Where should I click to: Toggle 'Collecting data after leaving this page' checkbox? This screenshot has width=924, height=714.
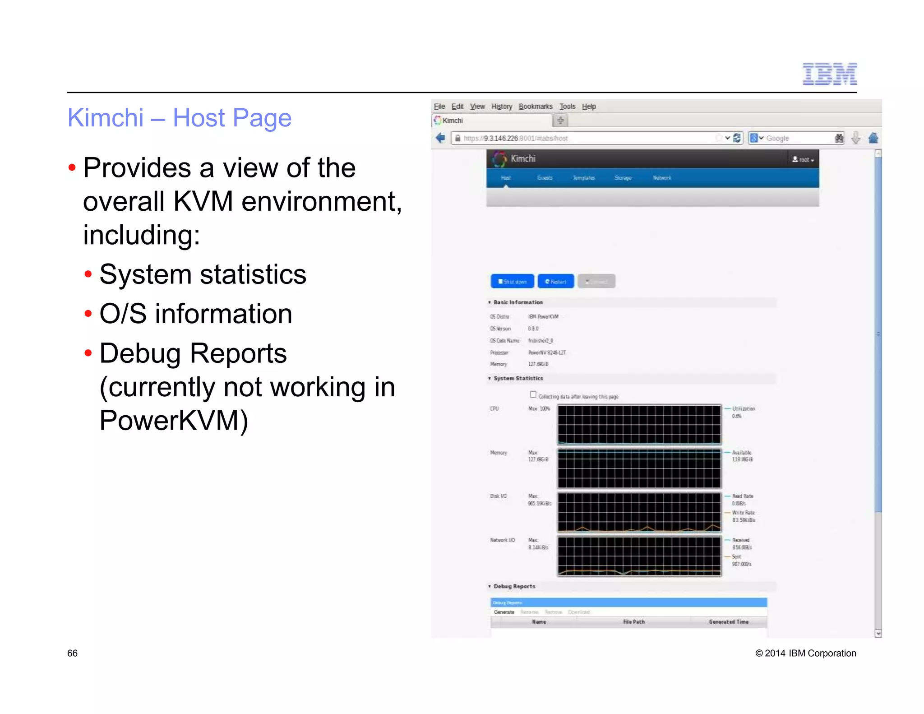pos(533,394)
